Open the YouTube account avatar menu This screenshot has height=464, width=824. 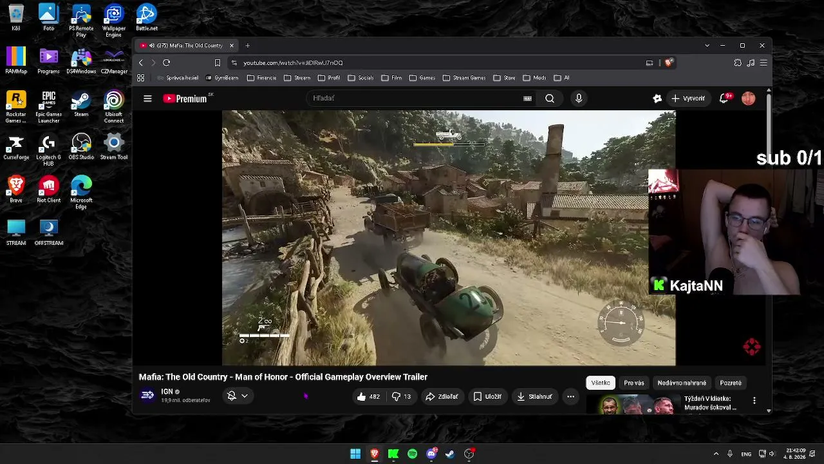pos(748,99)
